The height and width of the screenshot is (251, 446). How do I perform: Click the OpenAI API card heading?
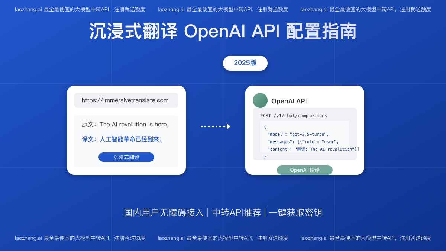(x=289, y=101)
